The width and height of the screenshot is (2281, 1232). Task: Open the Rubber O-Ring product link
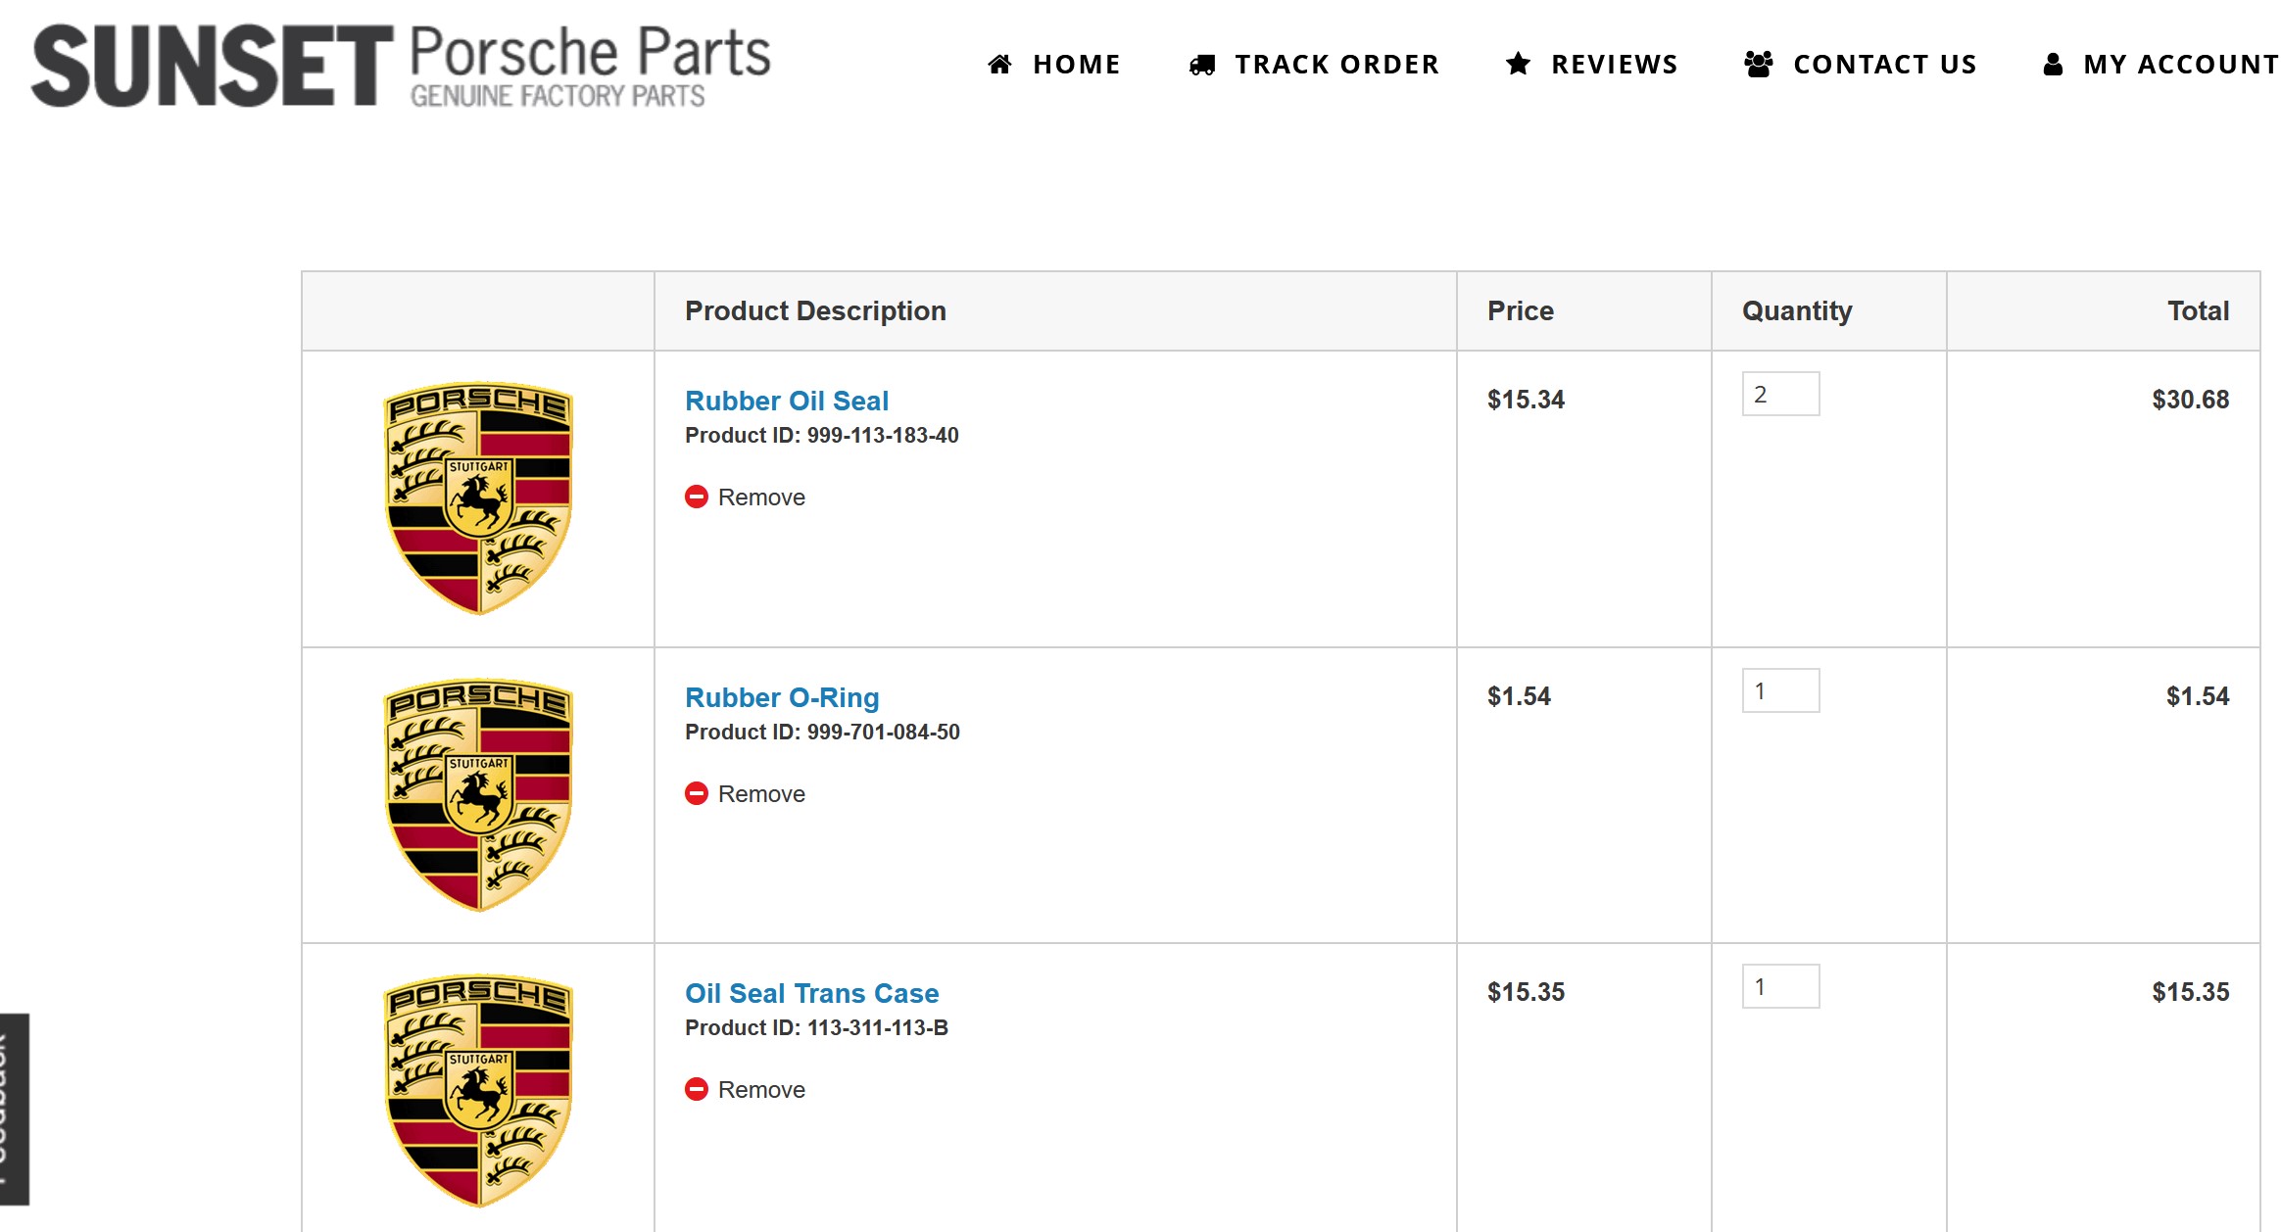(x=782, y=697)
